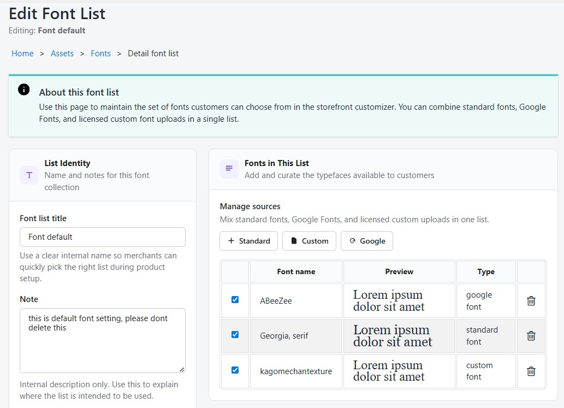Click the trash icon for Georgia, serif
This screenshot has width=564, height=408.
pyautogui.click(x=531, y=335)
